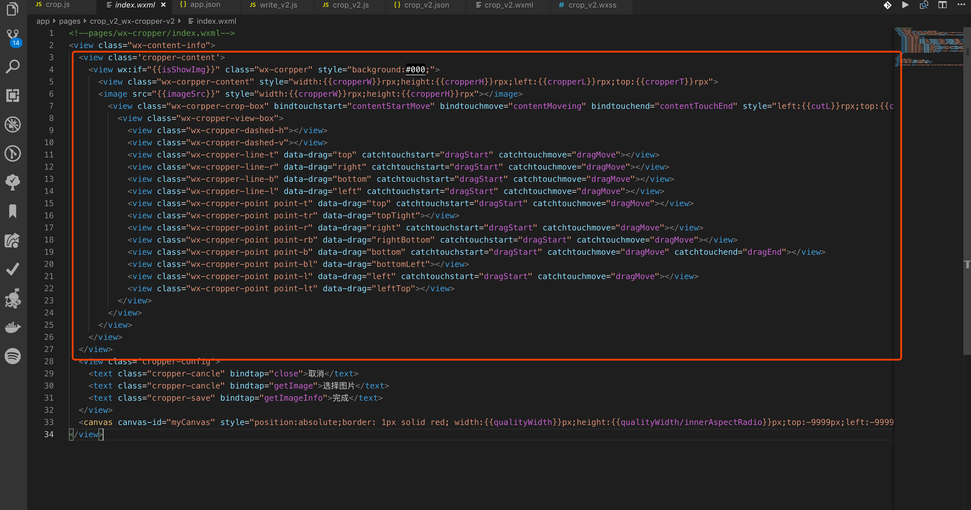971x510 pixels.
Task: Toggle split editor layout
Action: click(x=942, y=5)
